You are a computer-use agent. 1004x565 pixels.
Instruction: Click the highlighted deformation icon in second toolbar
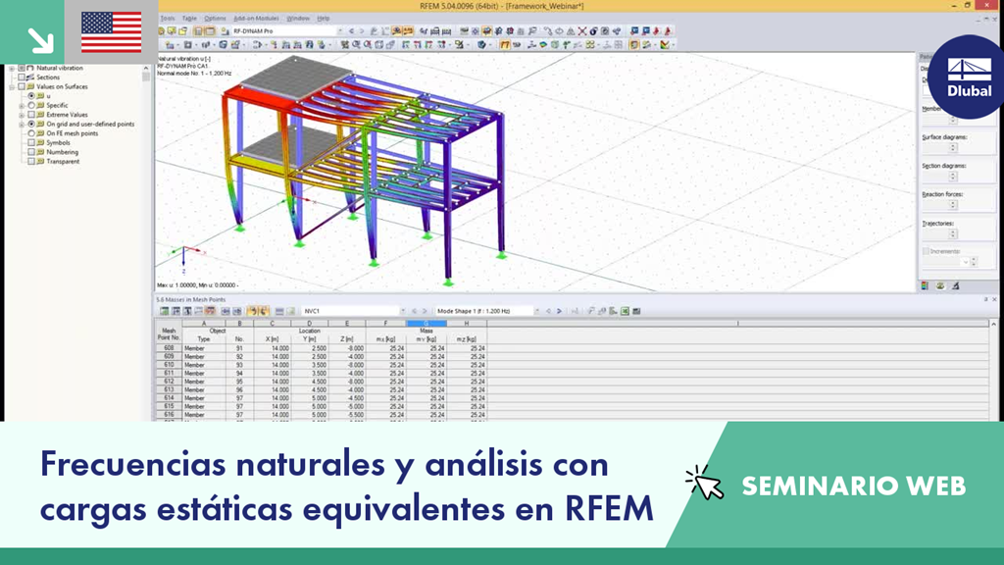(x=505, y=45)
